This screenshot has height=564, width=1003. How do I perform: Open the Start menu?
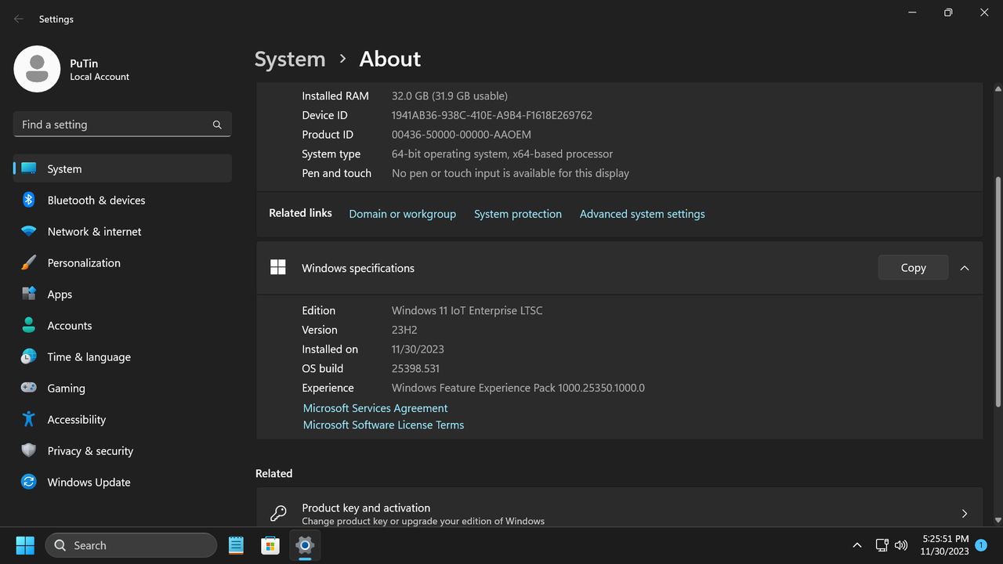[24, 544]
